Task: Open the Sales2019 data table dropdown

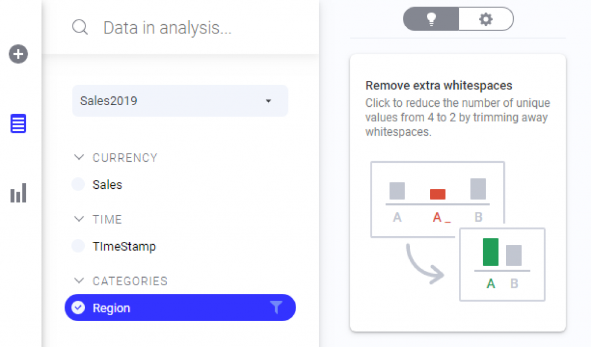Action: 180,100
